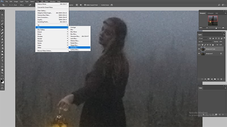Click the crop overlay grid options icon

click(77, 5)
